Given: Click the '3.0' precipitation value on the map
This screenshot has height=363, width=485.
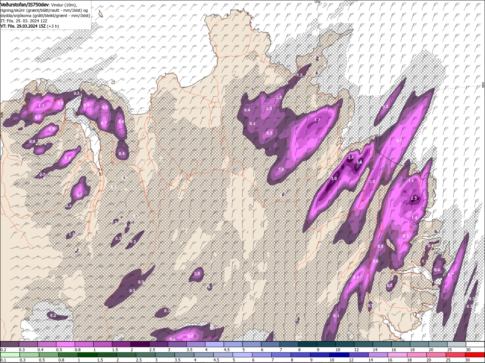Looking at the screenshot, I should [x=334, y=178].
